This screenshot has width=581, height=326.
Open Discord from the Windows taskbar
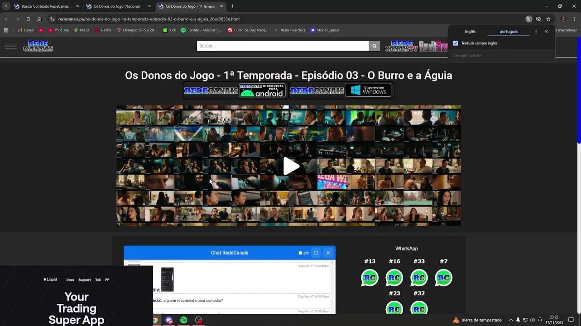pos(169,320)
